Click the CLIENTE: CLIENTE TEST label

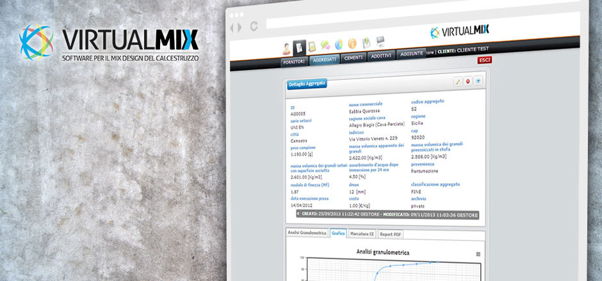463,50
